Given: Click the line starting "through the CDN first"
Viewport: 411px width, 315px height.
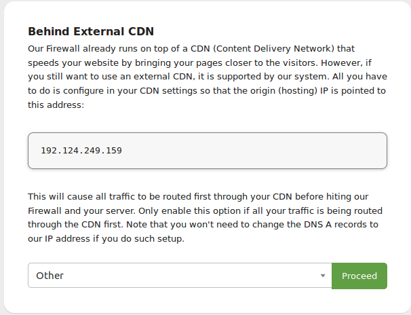Looking at the screenshot, I should (x=203, y=225).
